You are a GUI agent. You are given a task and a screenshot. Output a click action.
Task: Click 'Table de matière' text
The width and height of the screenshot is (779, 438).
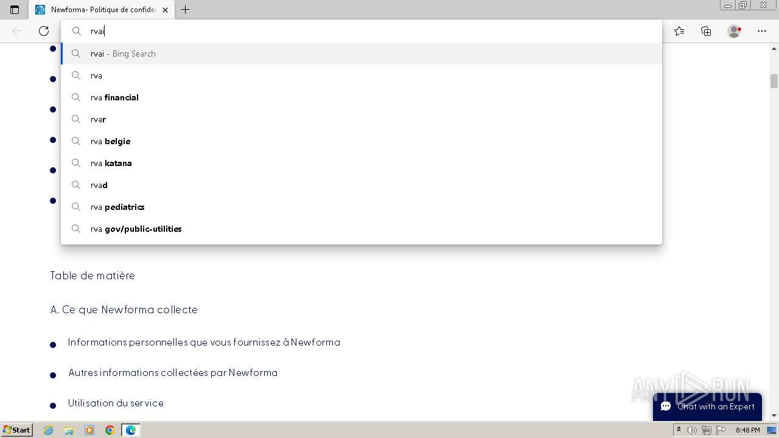[x=93, y=276]
